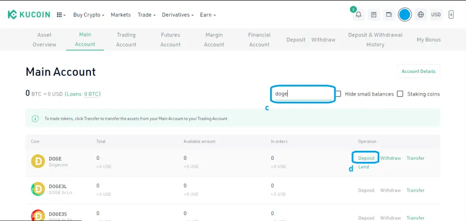
Task: Expand the Earn dropdown menu
Action: [208, 15]
